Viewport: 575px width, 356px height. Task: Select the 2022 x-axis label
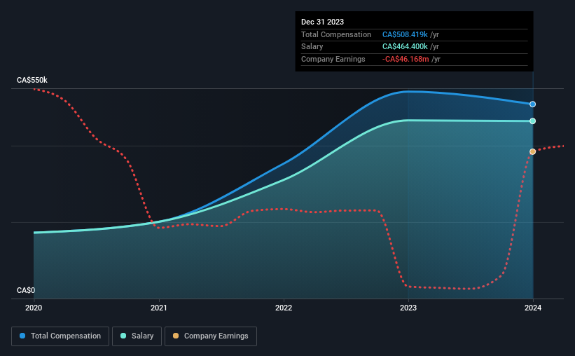[284, 308]
